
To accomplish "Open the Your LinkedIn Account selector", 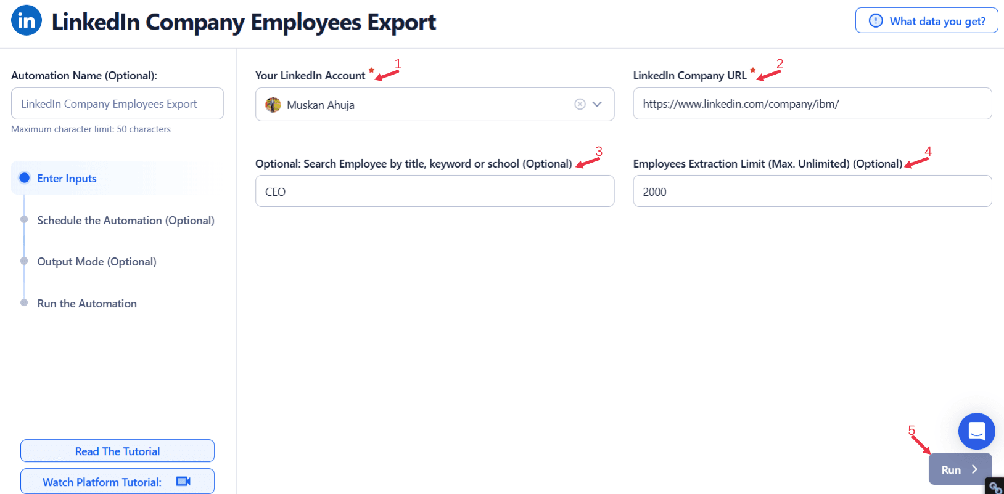I will tap(419, 105).
